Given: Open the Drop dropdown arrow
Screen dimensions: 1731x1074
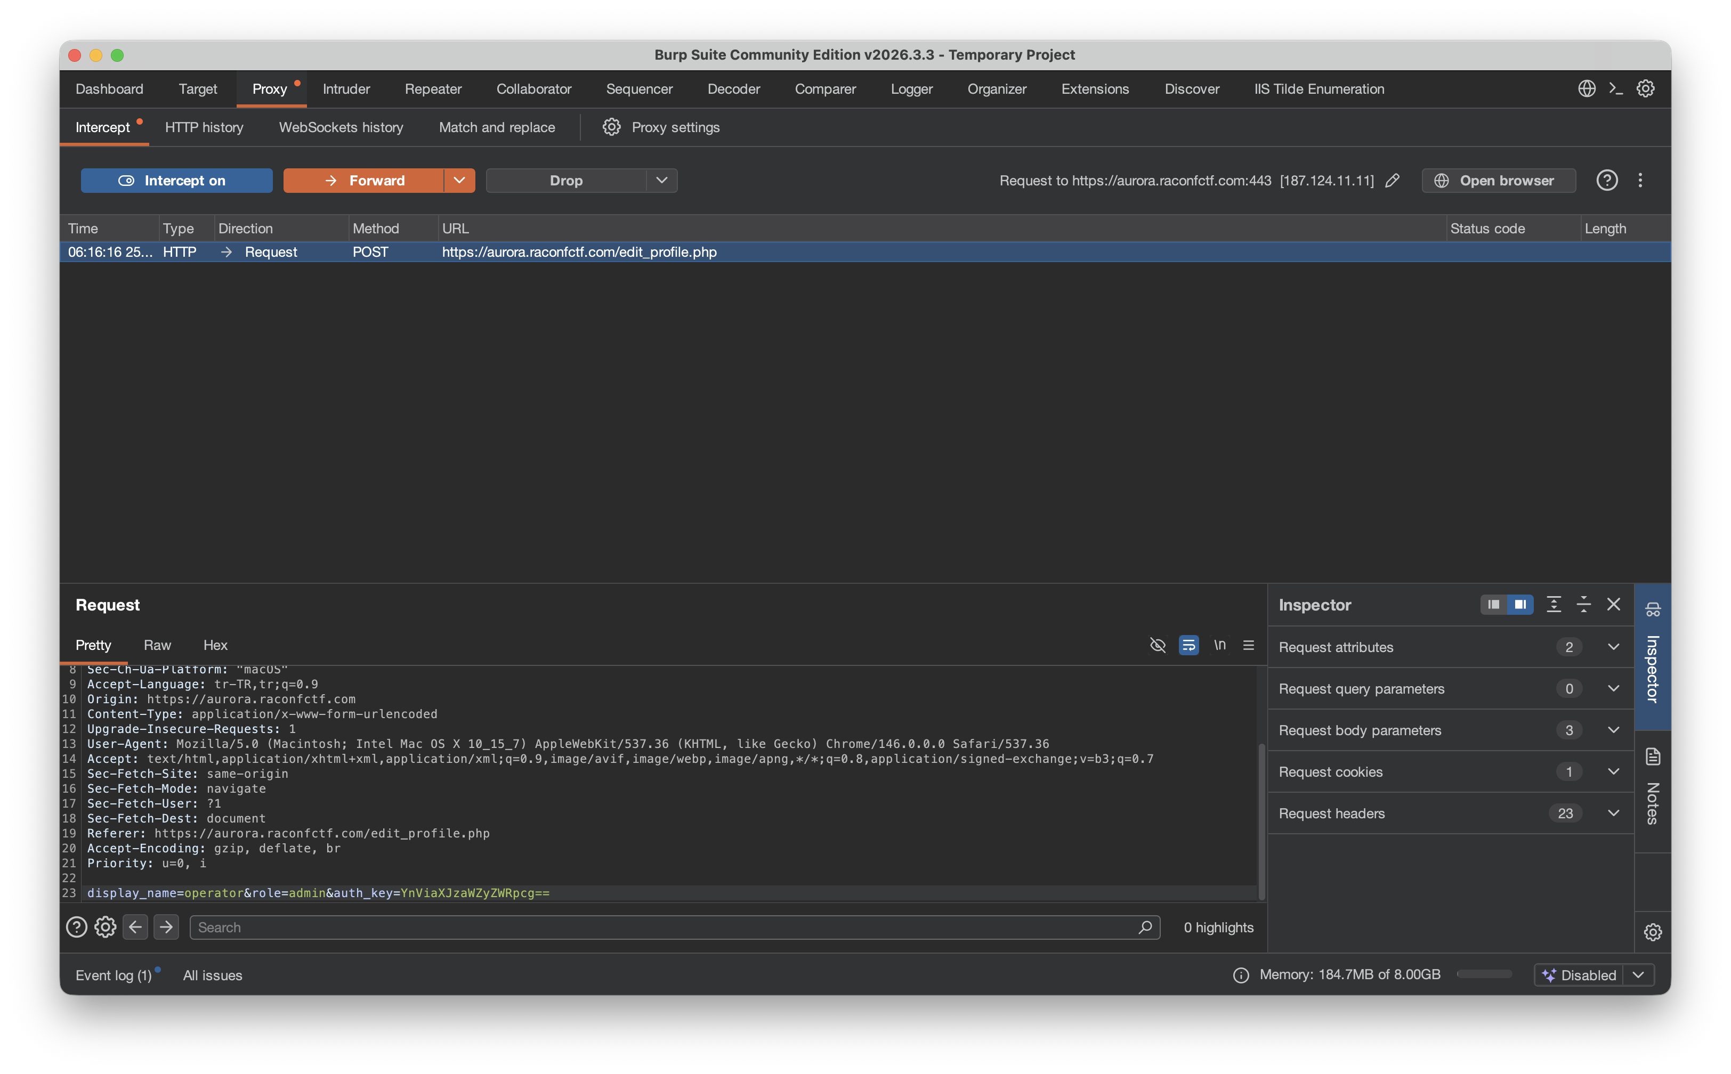Looking at the screenshot, I should point(661,181).
